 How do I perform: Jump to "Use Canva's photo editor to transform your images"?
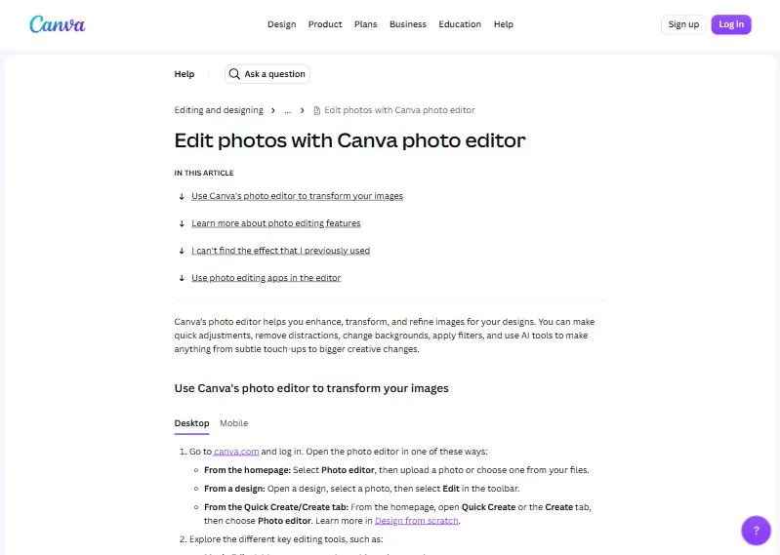[x=297, y=196]
